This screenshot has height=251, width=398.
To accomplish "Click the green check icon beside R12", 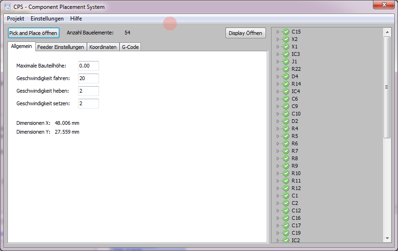I will coord(286,188).
